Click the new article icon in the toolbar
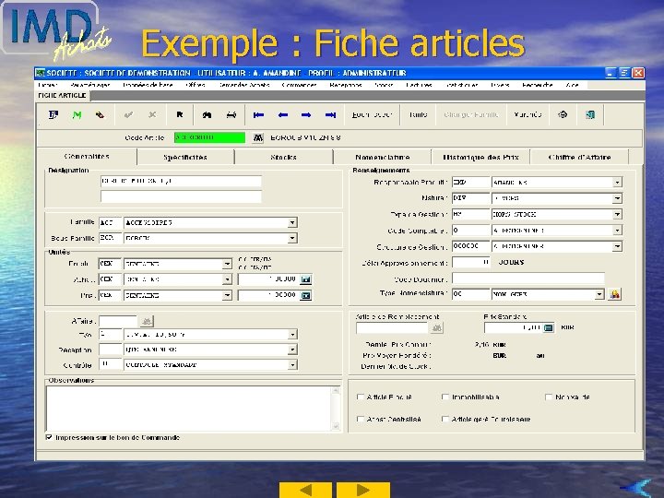This screenshot has width=664, height=498. 53,114
